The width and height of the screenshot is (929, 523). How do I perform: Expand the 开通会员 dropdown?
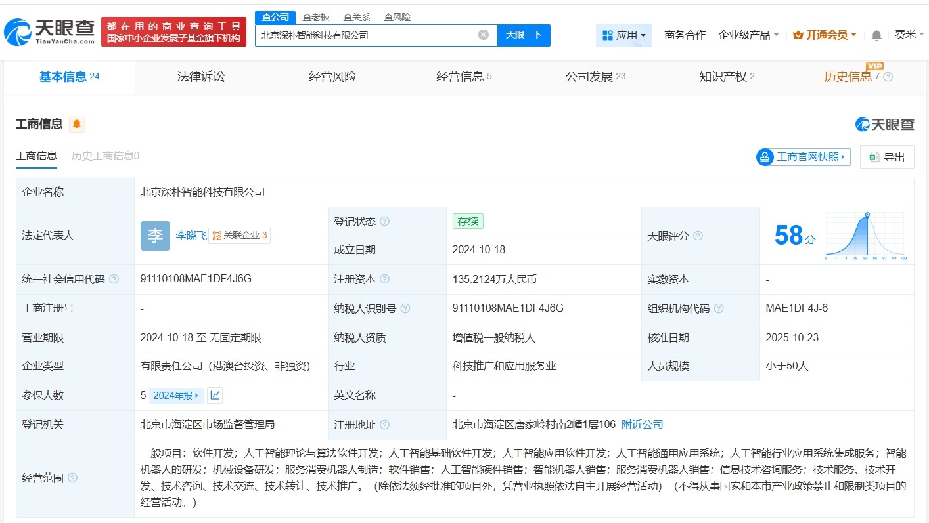tap(825, 35)
